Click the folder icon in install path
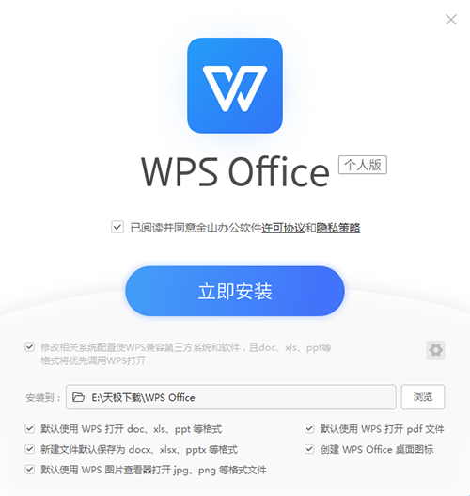Image resolution: width=470 pixels, height=496 pixels. [x=78, y=397]
